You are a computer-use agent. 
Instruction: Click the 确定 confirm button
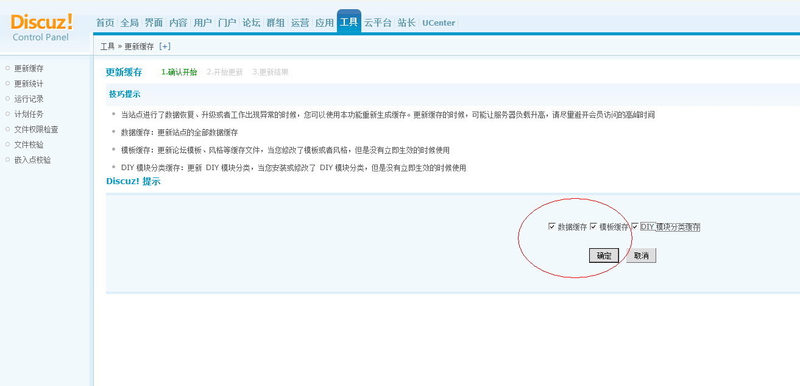click(x=604, y=256)
